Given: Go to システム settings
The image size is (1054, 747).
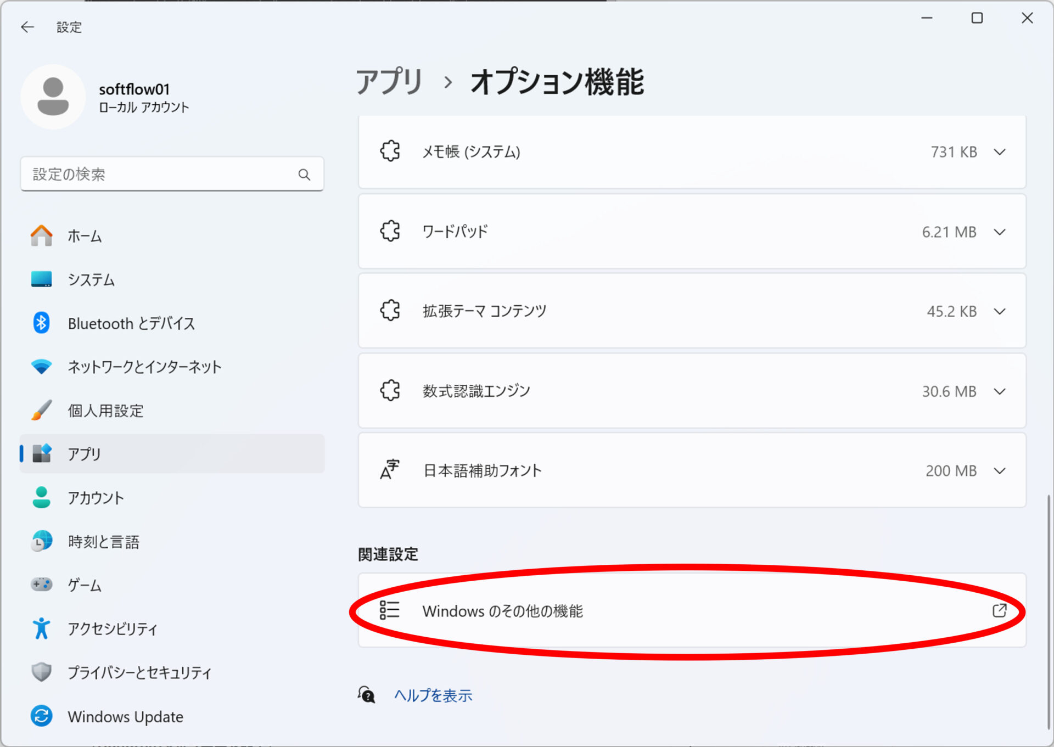Looking at the screenshot, I should (172, 279).
